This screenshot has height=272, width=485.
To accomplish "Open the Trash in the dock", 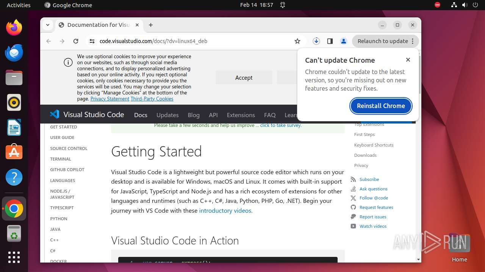I will (x=14, y=233).
